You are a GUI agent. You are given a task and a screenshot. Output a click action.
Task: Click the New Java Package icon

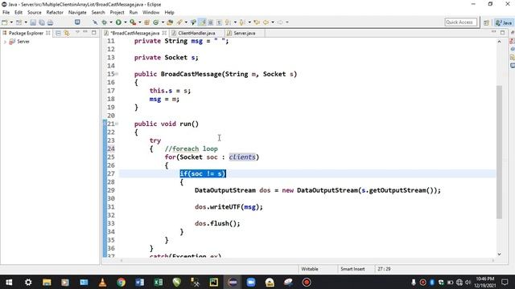[x=146, y=22]
